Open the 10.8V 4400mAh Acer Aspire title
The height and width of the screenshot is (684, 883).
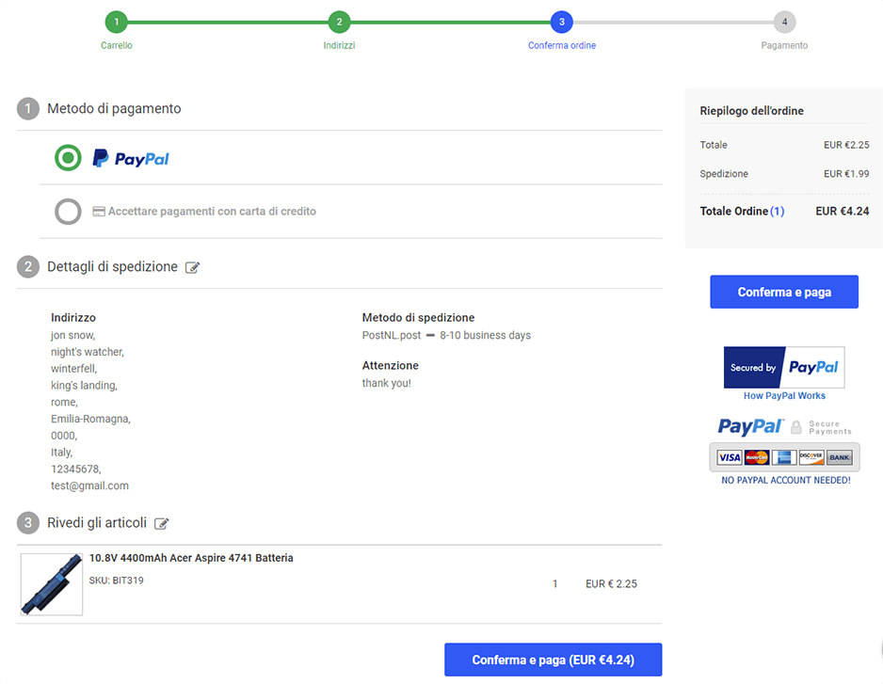click(191, 558)
